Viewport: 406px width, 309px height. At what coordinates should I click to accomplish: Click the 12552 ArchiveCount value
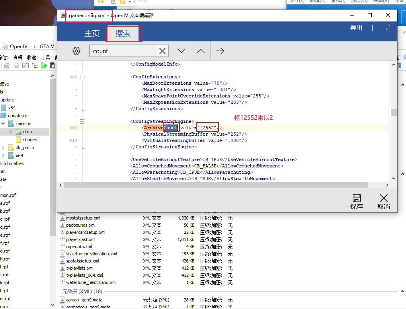[207, 128]
